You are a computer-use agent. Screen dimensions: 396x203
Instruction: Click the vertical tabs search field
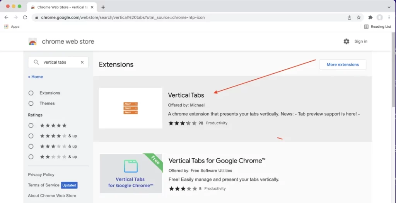(x=58, y=62)
